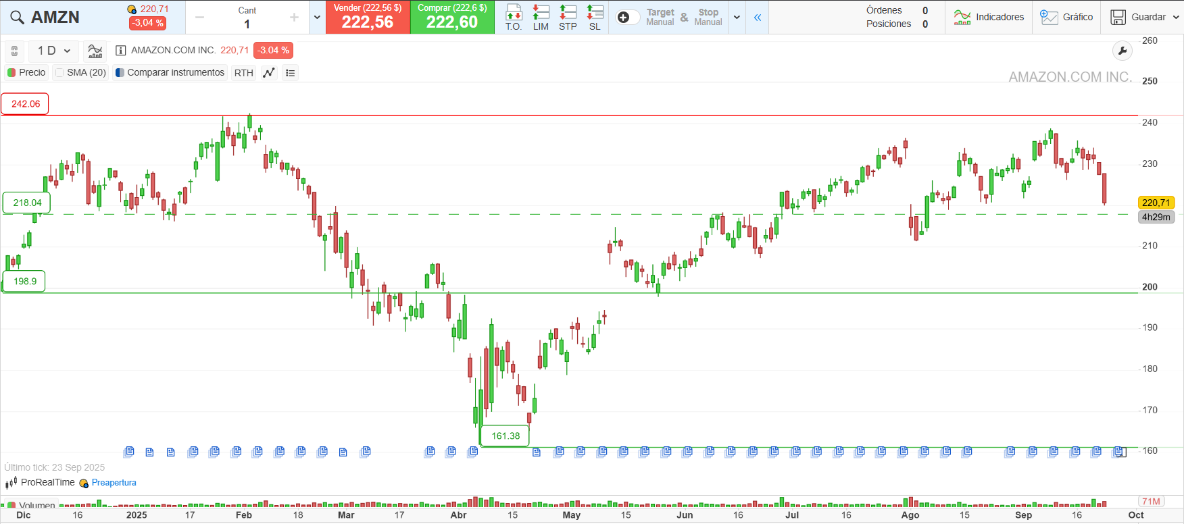
Task: Select the STP stop order icon
Action: click(x=568, y=17)
